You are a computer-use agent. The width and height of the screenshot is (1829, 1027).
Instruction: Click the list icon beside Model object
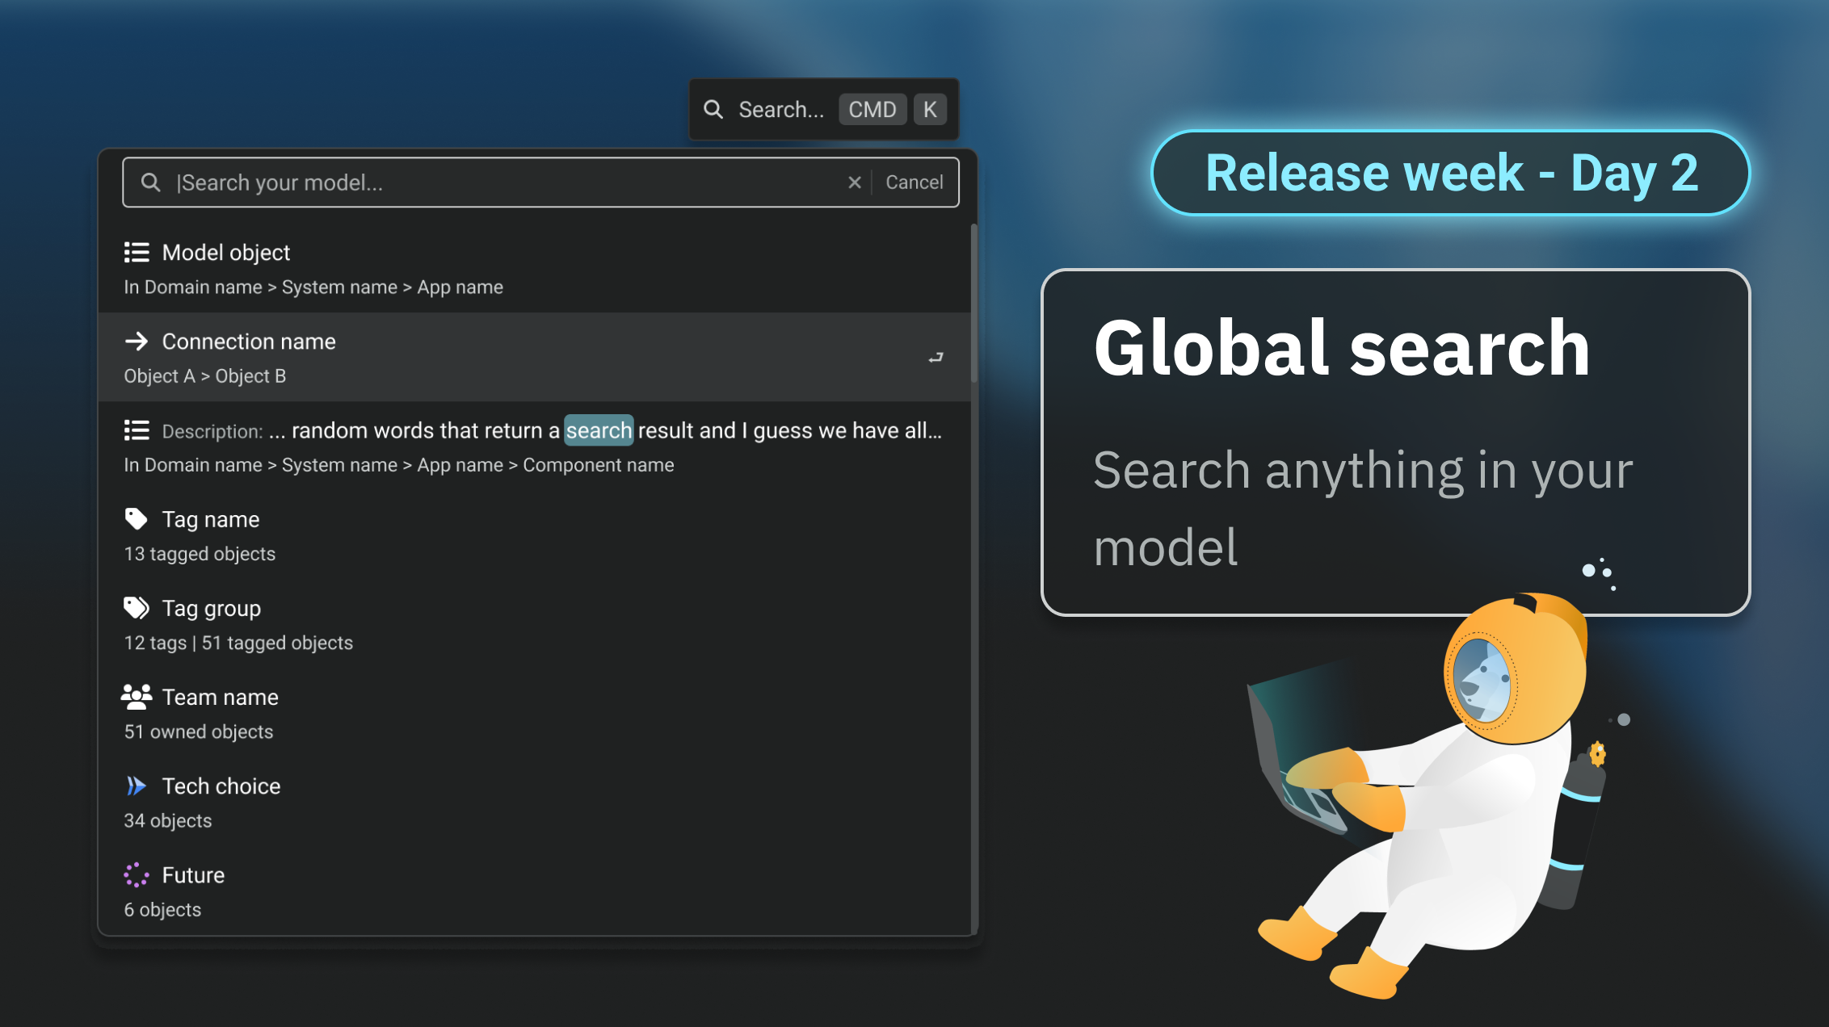(x=137, y=253)
